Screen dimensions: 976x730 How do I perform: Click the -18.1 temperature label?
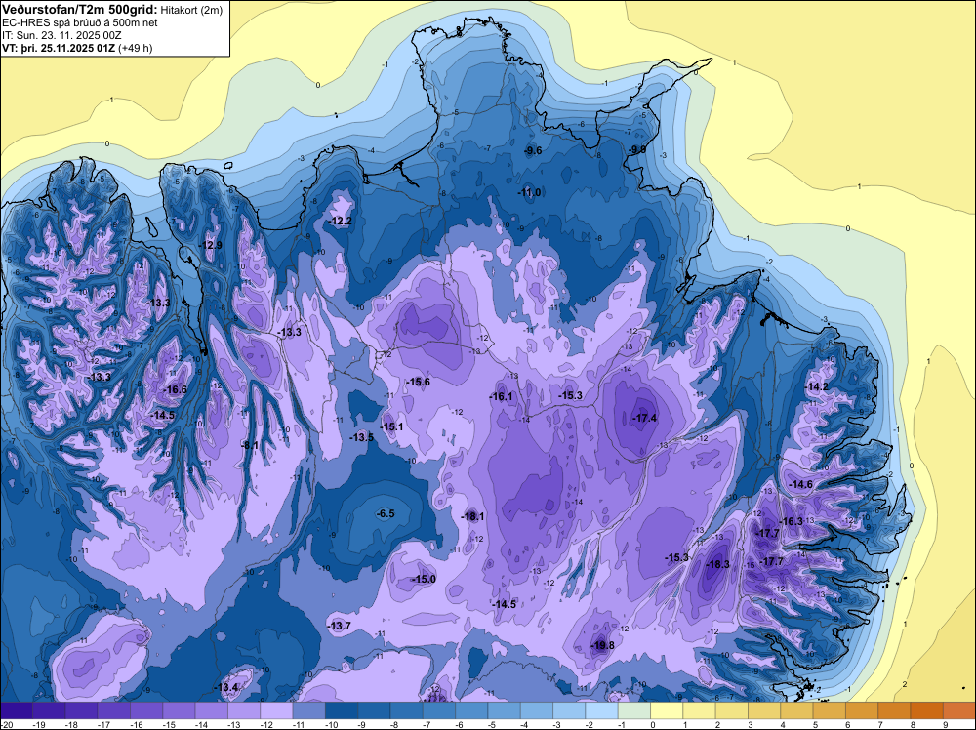(472, 516)
